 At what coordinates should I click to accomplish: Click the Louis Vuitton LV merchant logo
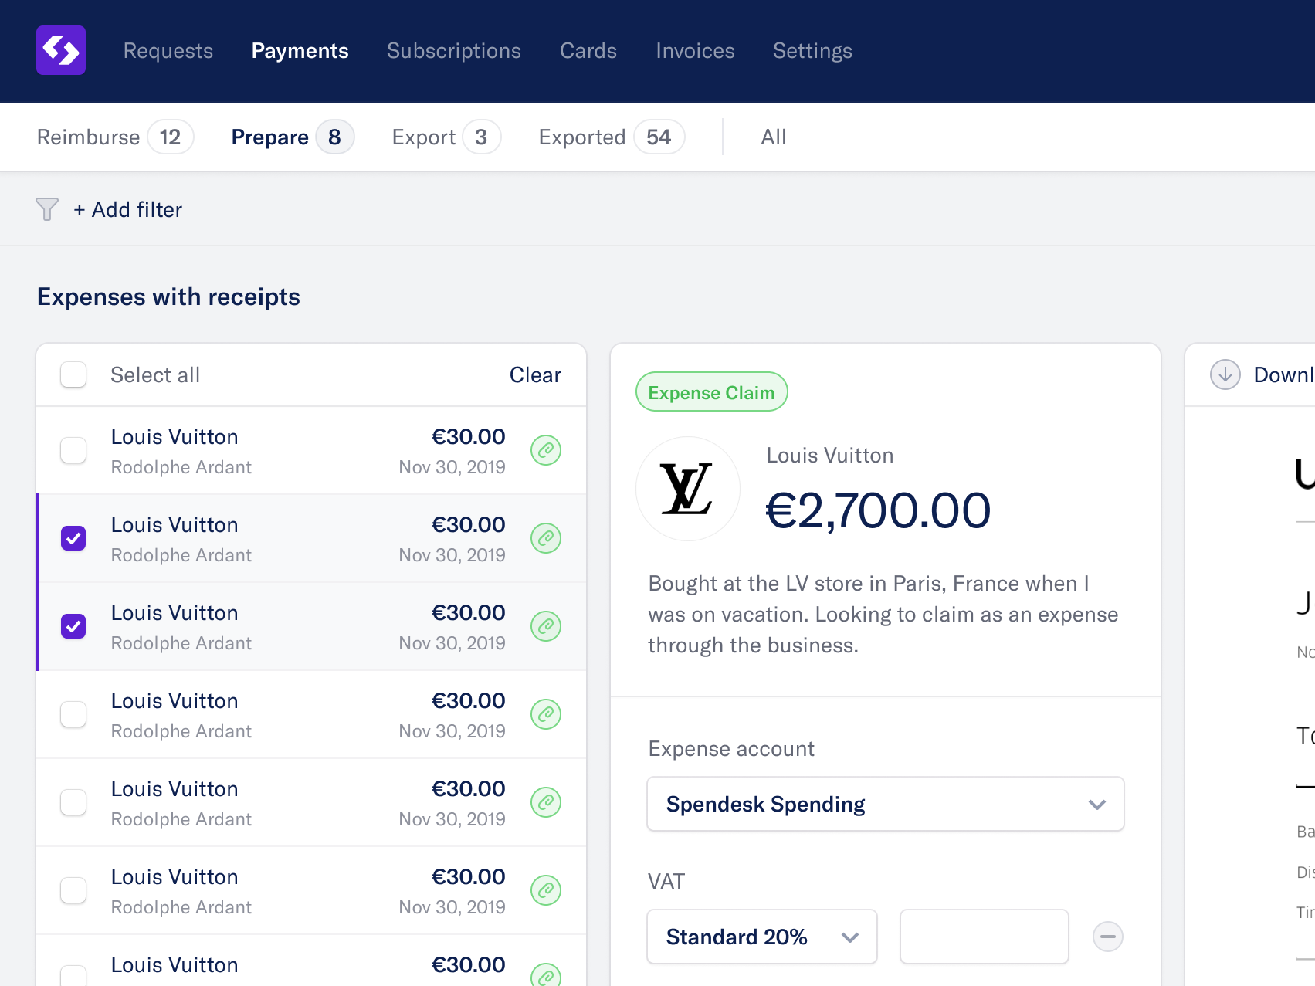pos(687,489)
